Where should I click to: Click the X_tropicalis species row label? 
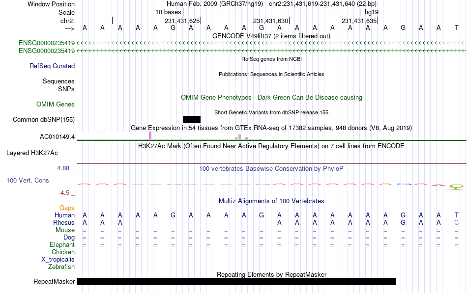[x=58, y=260]
